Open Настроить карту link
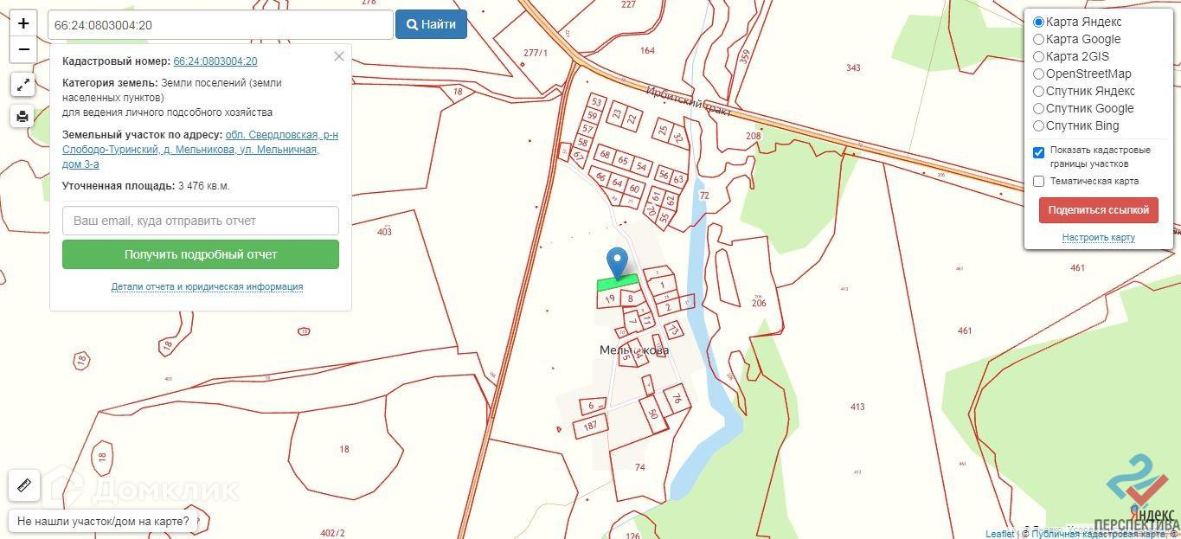This screenshot has width=1181, height=539. (1098, 238)
